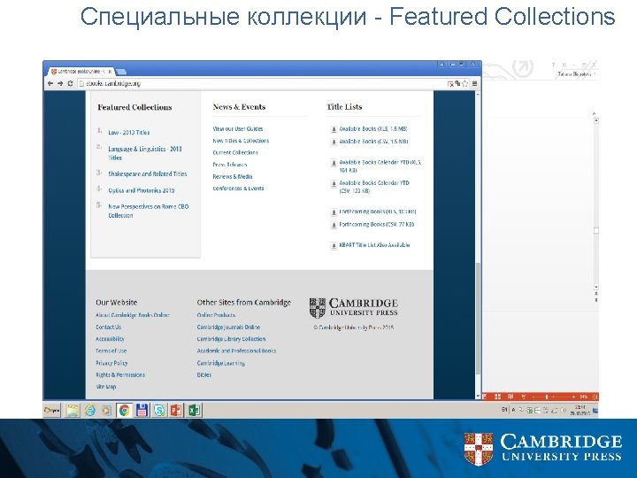Click the translate icon in address bar
Screen dimensions: 637x478
[x=457, y=83]
